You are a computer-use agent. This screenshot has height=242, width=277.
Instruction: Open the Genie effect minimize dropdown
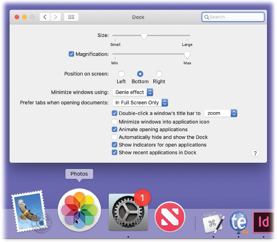click(133, 92)
